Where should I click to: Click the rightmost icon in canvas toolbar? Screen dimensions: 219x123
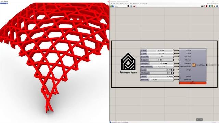click(217, 6)
